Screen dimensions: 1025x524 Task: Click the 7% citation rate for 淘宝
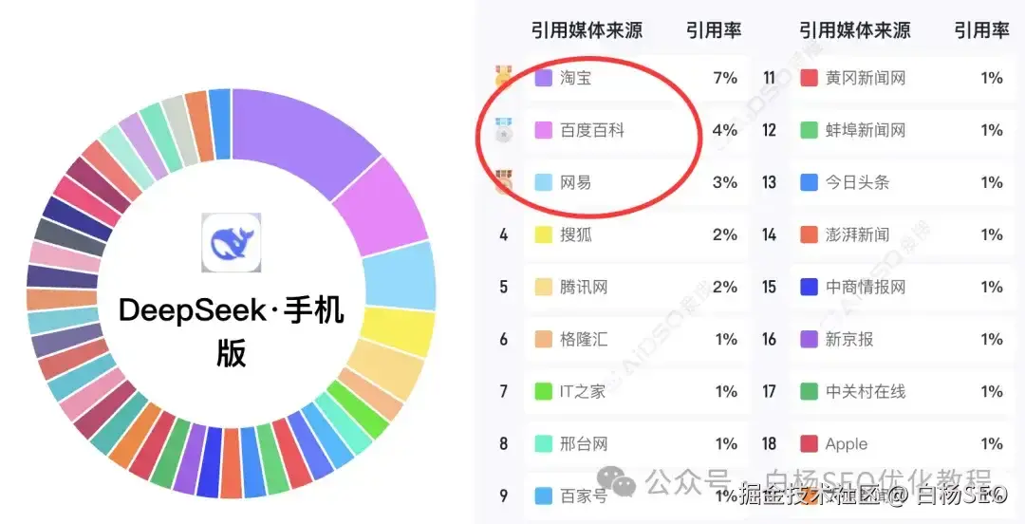[725, 78]
